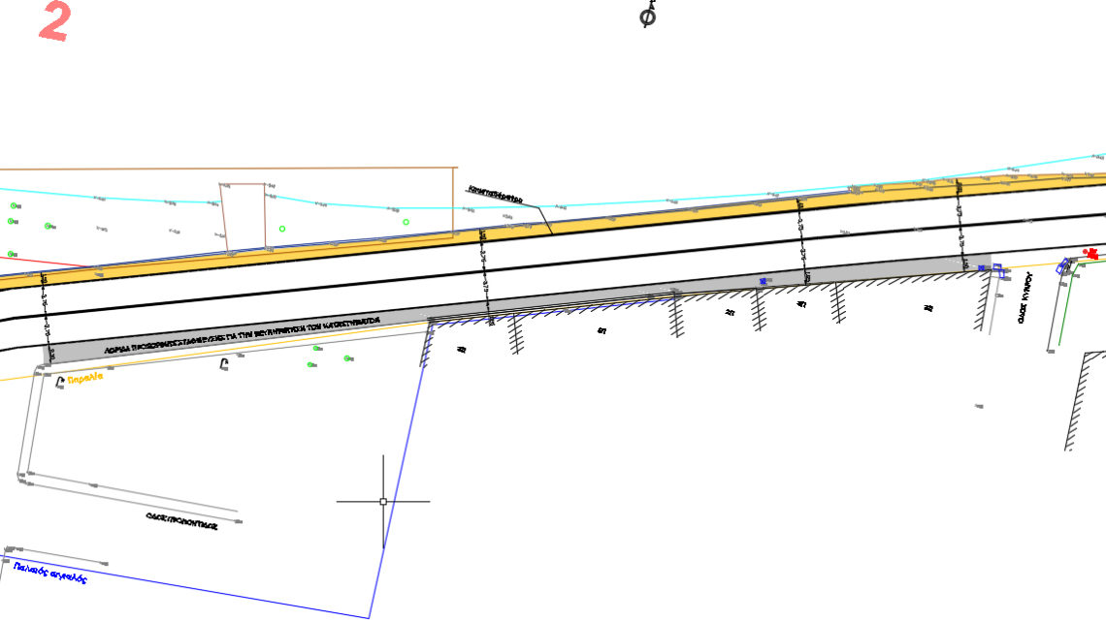Click the green circle right of brown rectangle
Image resolution: width=1106 pixels, height=621 pixels.
(282, 229)
